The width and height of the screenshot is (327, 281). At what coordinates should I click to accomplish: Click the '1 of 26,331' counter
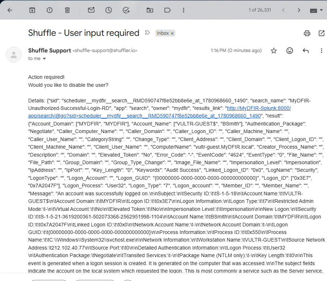[260, 10]
